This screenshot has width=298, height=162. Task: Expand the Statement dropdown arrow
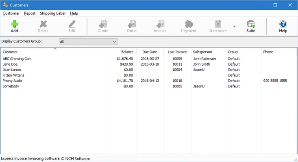tap(234, 26)
